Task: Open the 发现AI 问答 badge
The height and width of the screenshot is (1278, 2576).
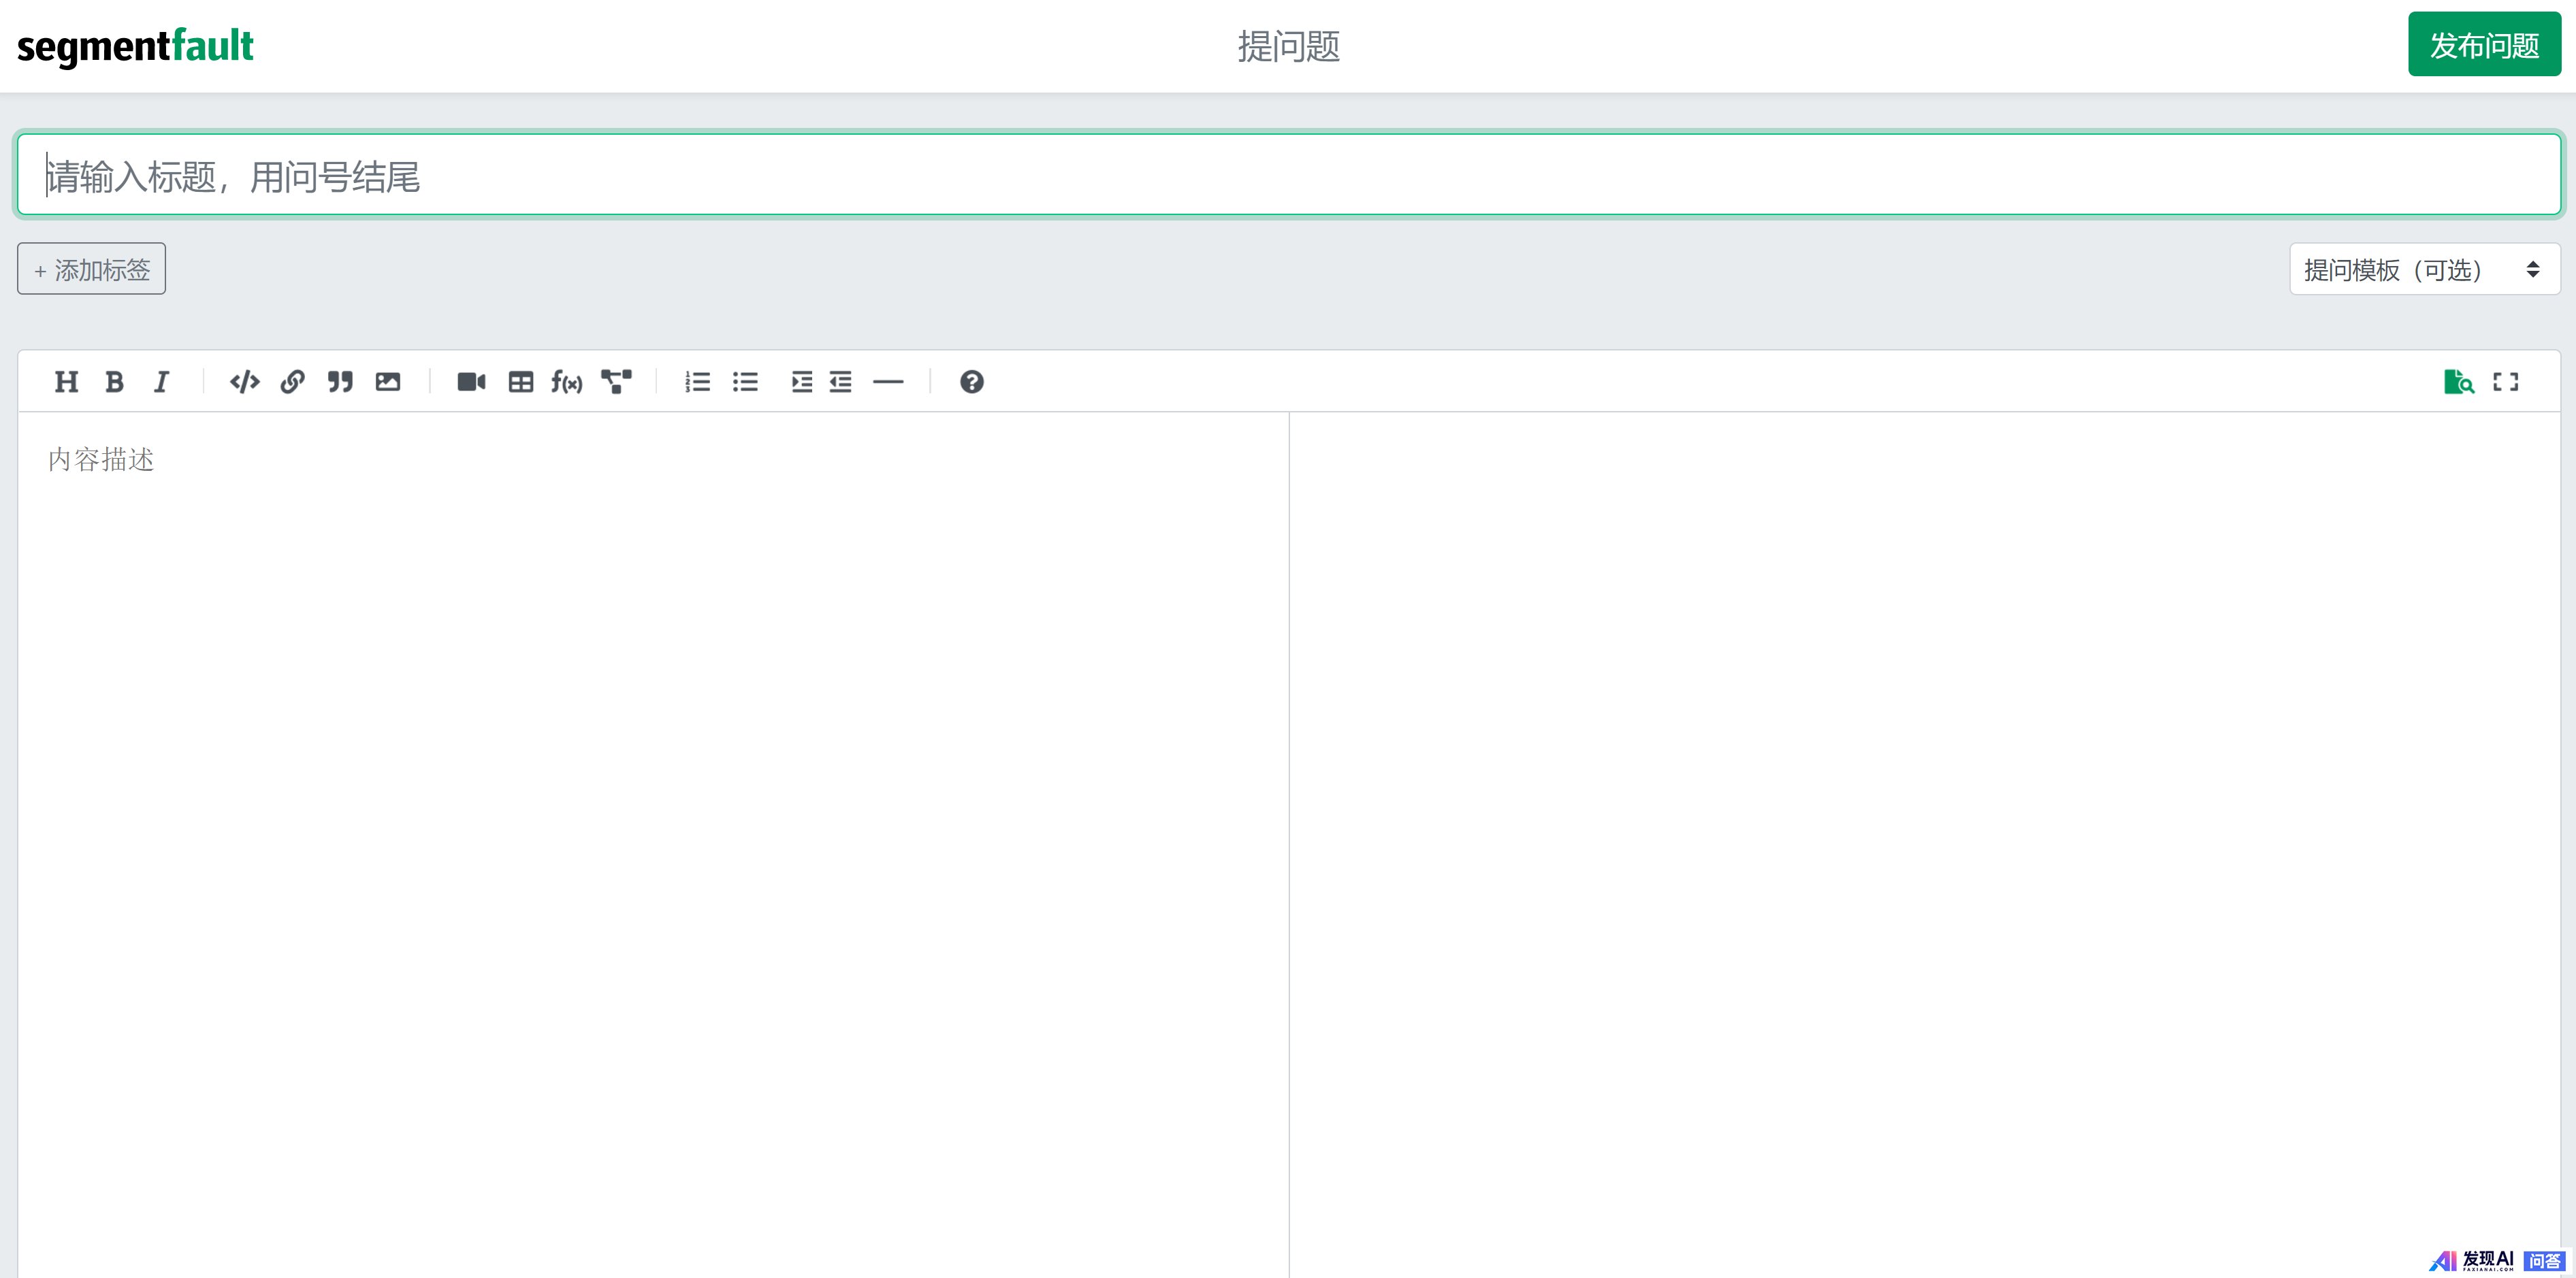Action: [x=2497, y=1260]
